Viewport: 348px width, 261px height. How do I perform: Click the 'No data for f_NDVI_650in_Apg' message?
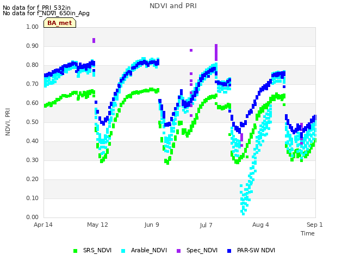pyautogui.click(x=46, y=13)
